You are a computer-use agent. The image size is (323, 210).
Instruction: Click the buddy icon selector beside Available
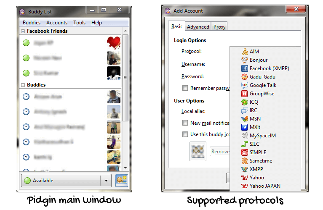coord(122,181)
